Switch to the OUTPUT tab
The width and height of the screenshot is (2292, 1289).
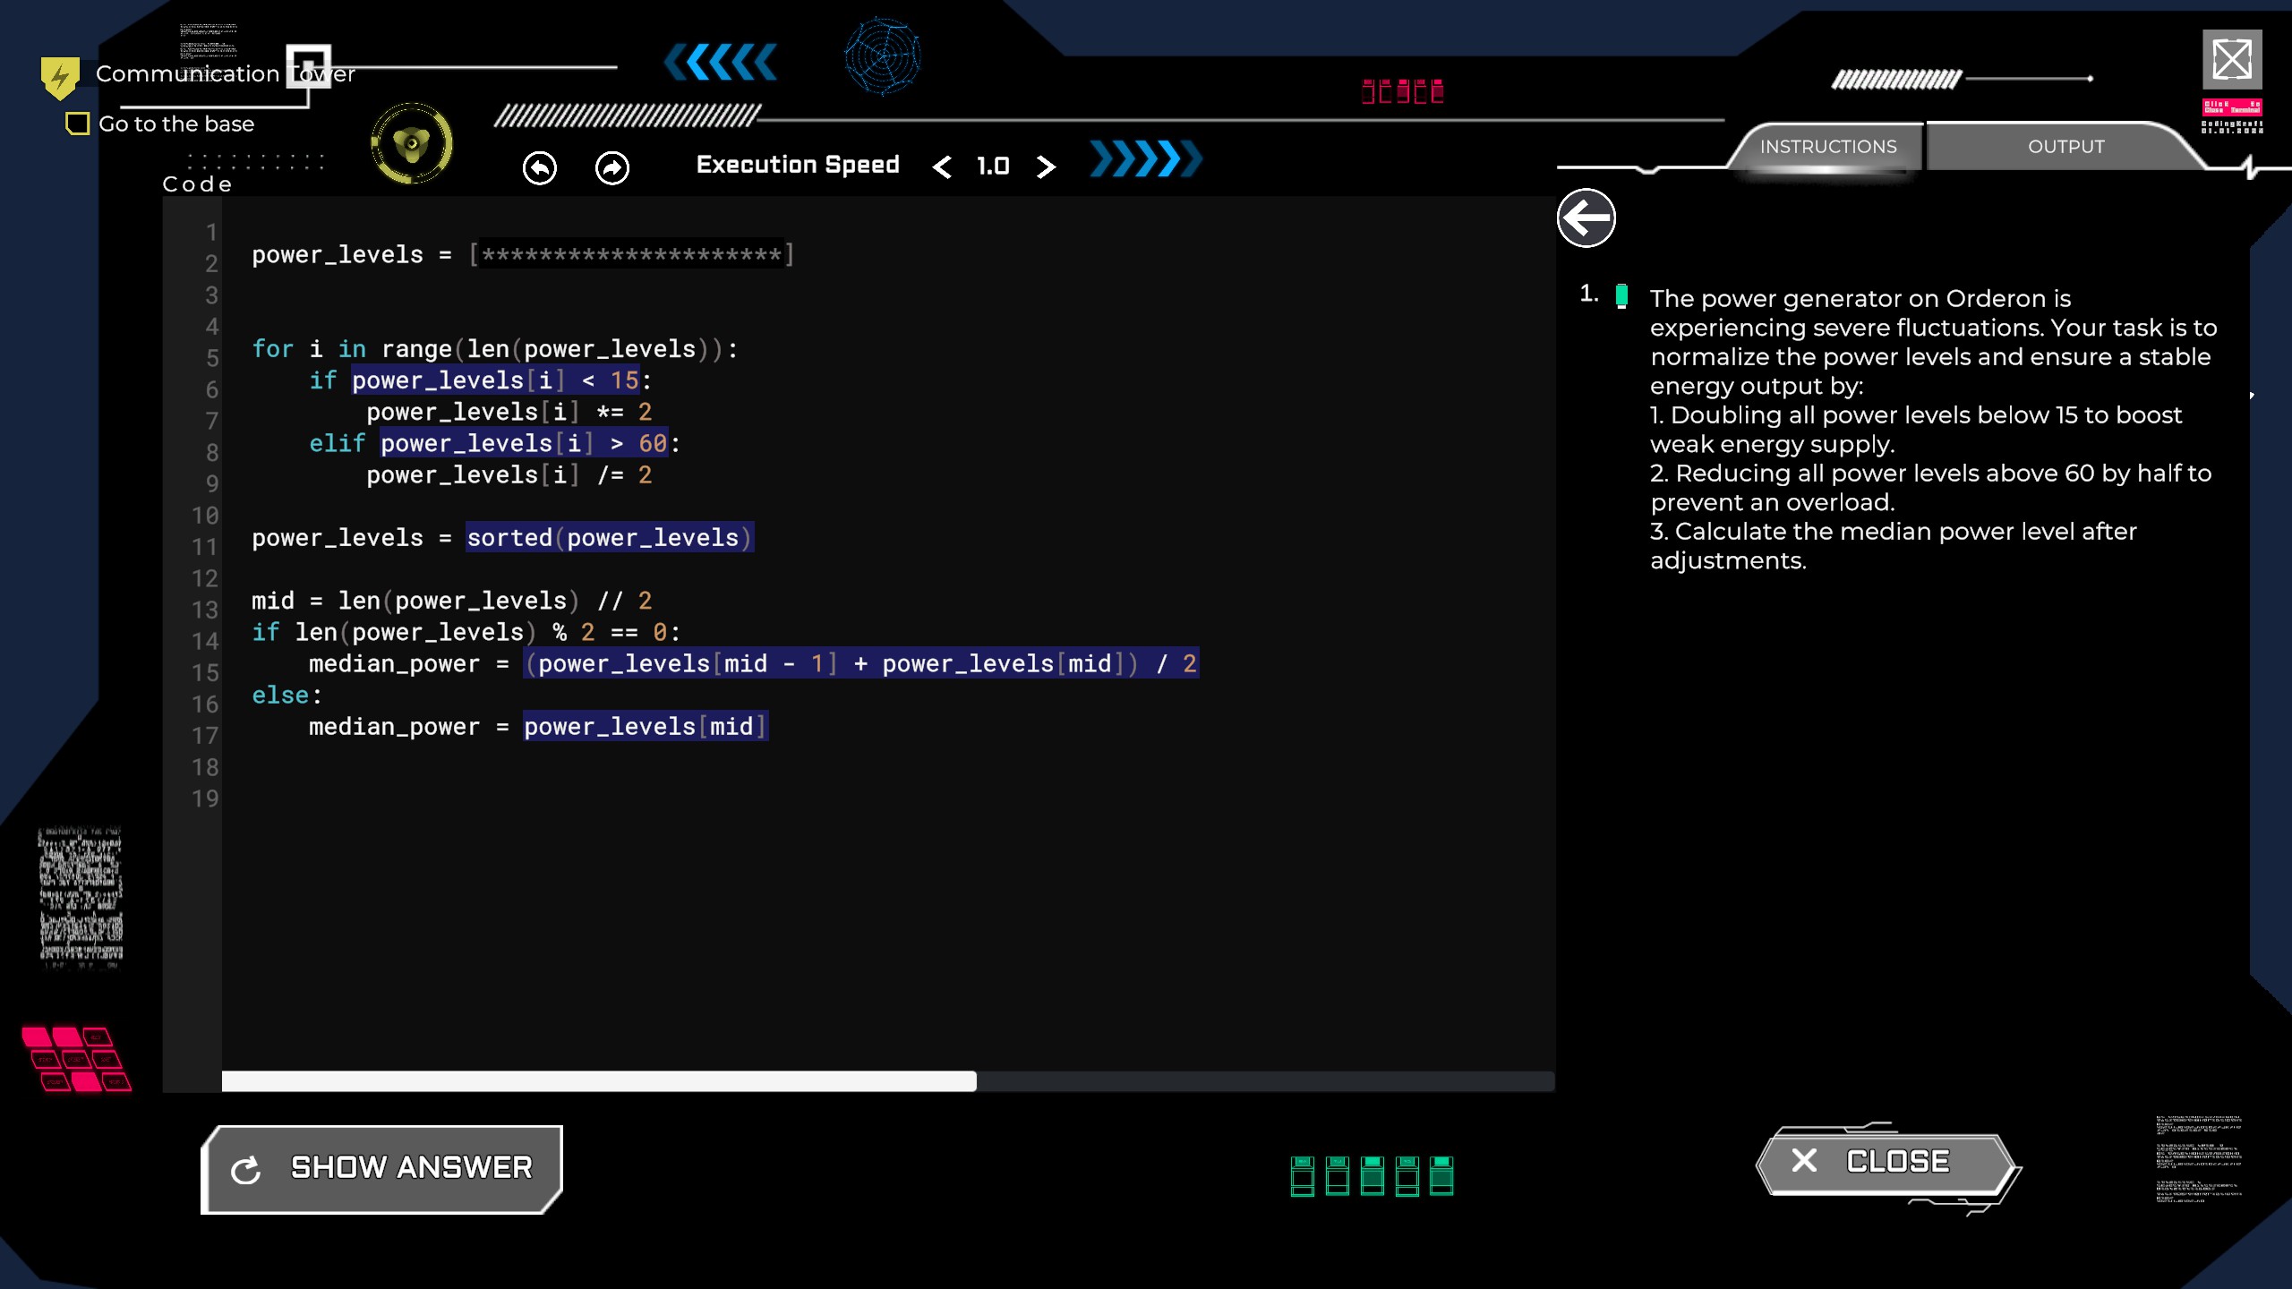pyautogui.click(x=2065, y=147)
